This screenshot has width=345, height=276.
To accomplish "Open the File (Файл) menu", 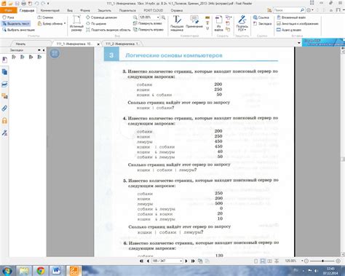I will [x=8, y=10].
